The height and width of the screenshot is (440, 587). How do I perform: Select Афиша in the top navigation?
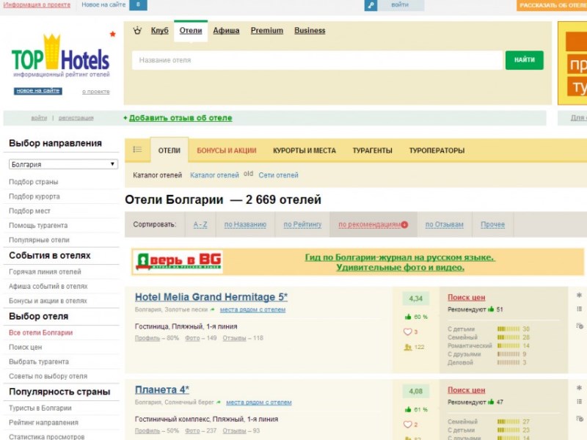point(226,31)
